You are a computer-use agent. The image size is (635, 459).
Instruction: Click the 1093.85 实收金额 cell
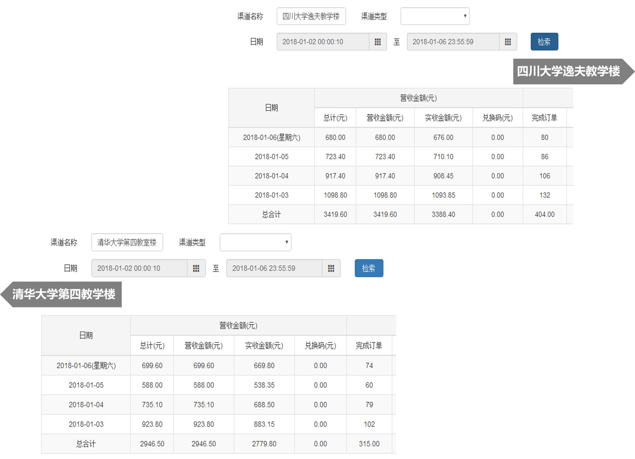pos(443,195)
